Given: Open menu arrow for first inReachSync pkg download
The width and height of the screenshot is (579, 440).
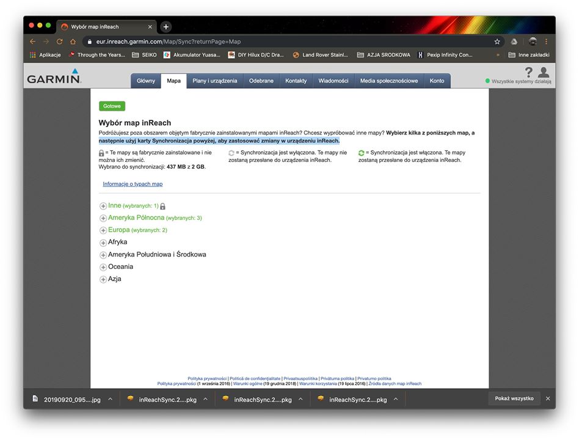Looking at the screenshot, I should [x=205, y=399].
